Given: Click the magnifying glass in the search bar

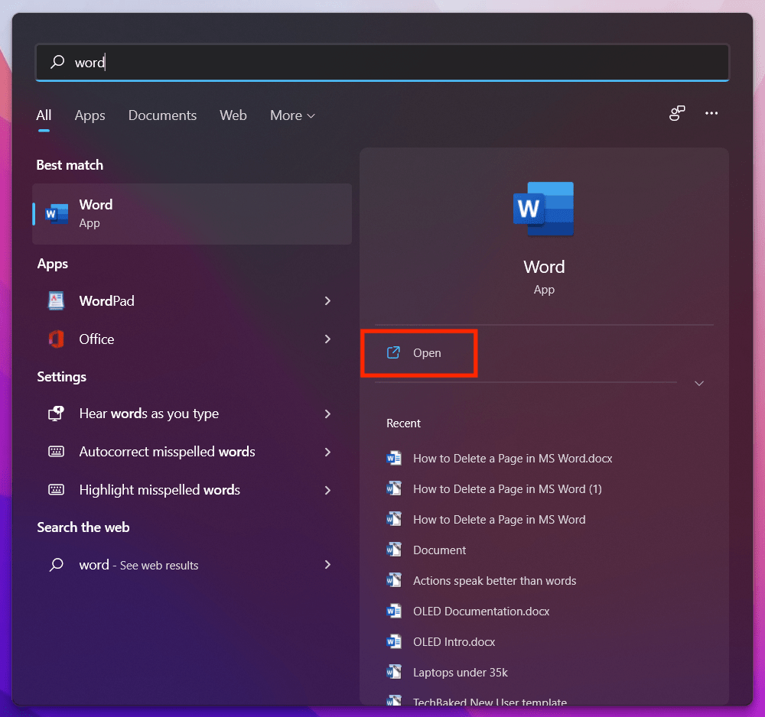Looking at the screenshot, I should click(x=57, y=62).
